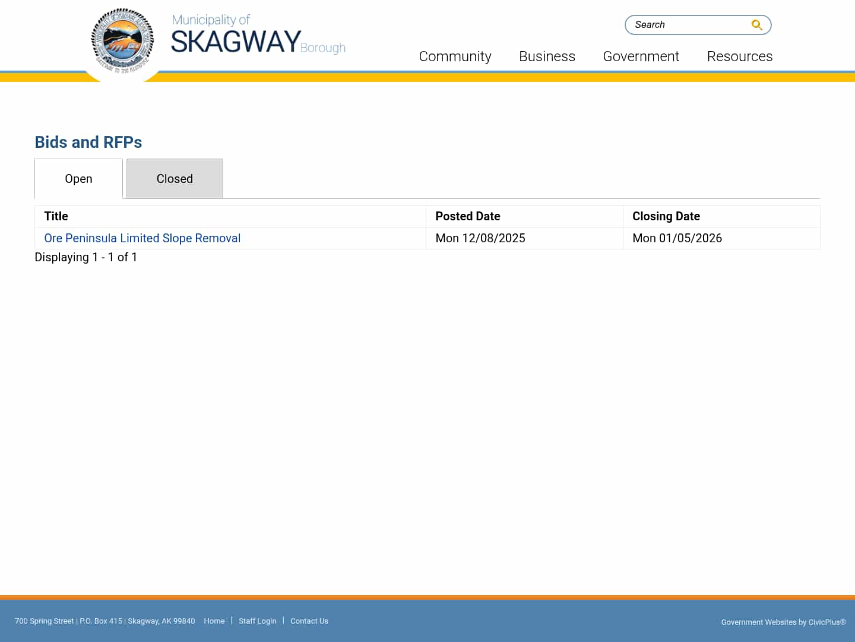The height and width of the screenshot is (642, 855).
Task: Click the Displaying 1 - 1 of 1 text
Action: coord(85,257)
